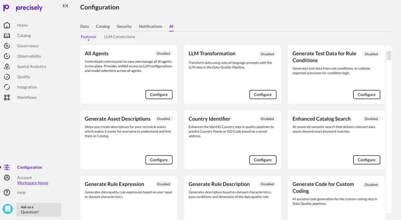Switch to the Security tab
Screen dimensions: 401x220
pos(124,27)
